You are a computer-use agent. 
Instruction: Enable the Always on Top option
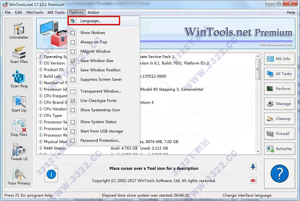73,42
